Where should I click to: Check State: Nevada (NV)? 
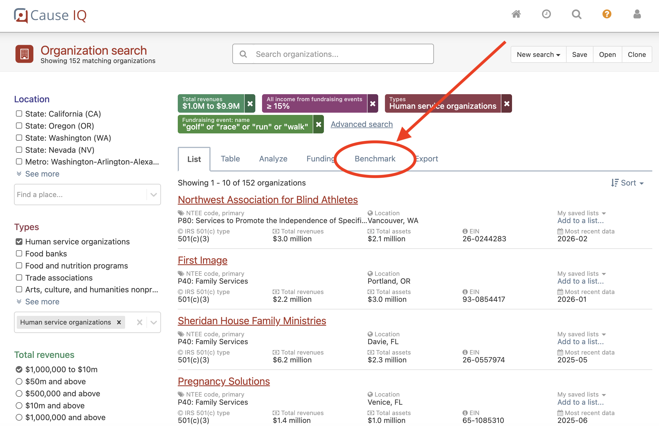(x=19, y=150)
